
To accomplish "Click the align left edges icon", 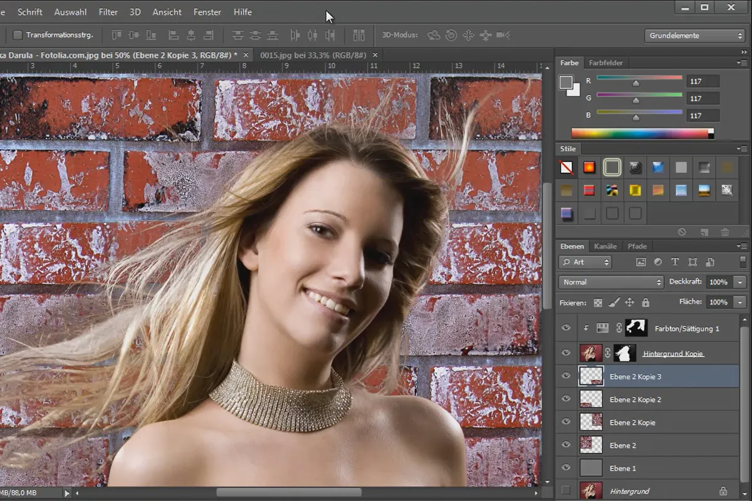I will 174,35.
